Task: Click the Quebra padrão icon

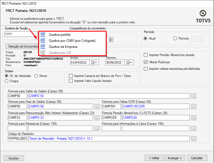Action: pos(43,35)
